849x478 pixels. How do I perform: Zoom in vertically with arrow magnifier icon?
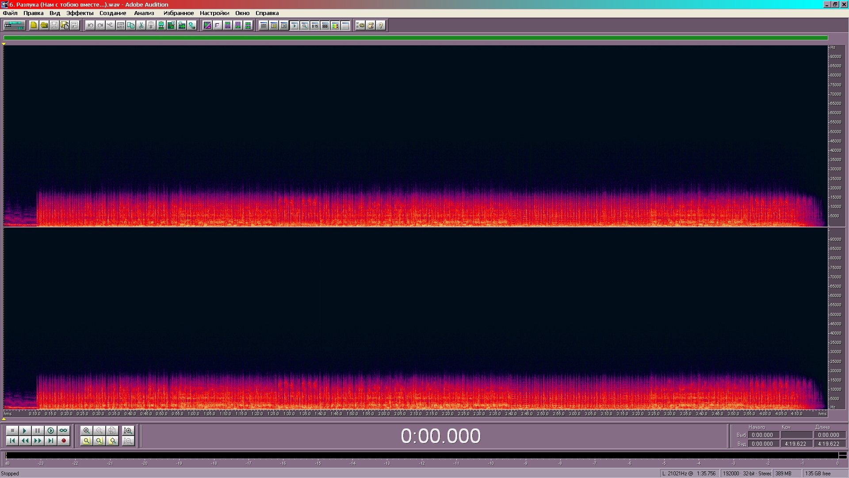click(x=128, y=431)
